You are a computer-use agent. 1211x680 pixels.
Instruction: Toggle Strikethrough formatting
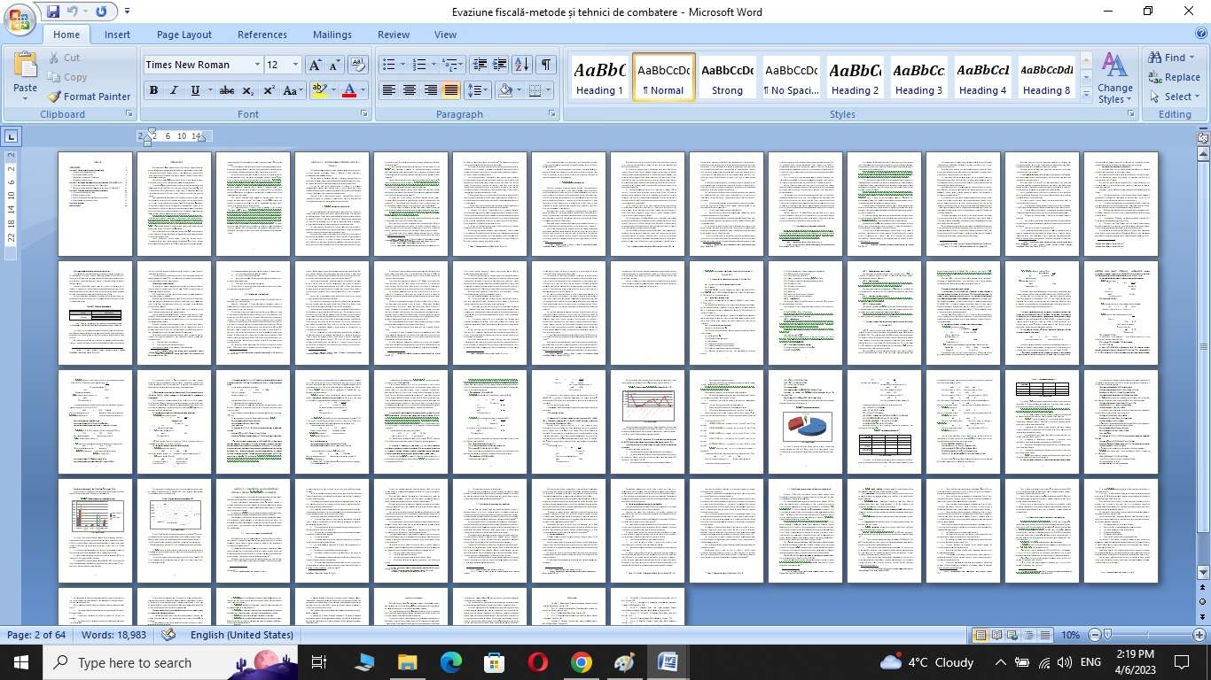click(227, 90)
